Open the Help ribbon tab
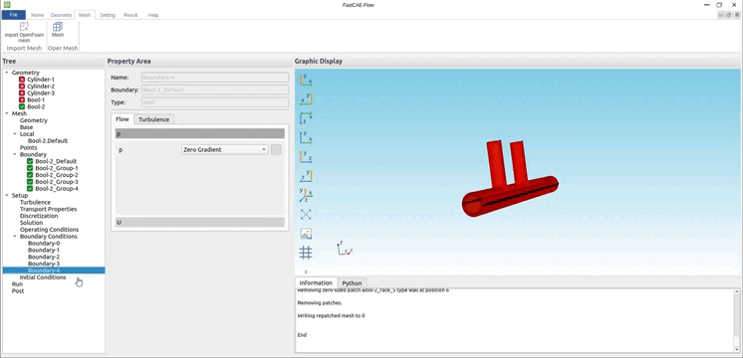Image resolution: width=743 pixels, height=358 pixels. pos(153,15)
